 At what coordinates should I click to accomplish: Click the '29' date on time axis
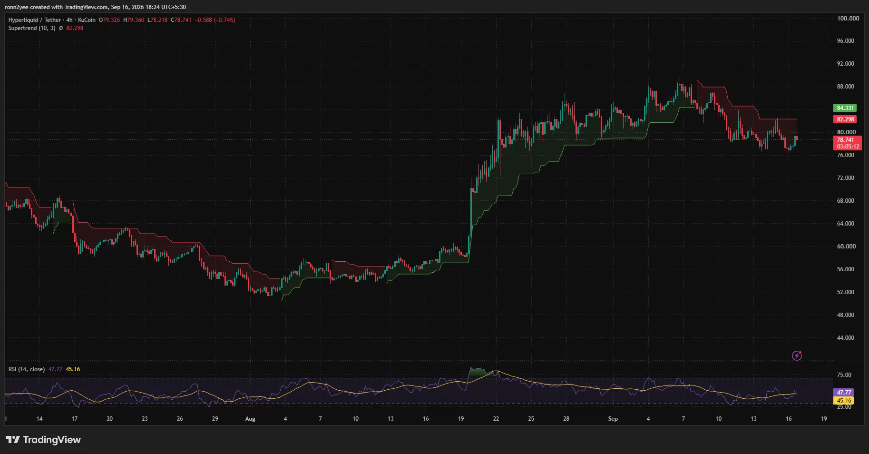[215, 419]
